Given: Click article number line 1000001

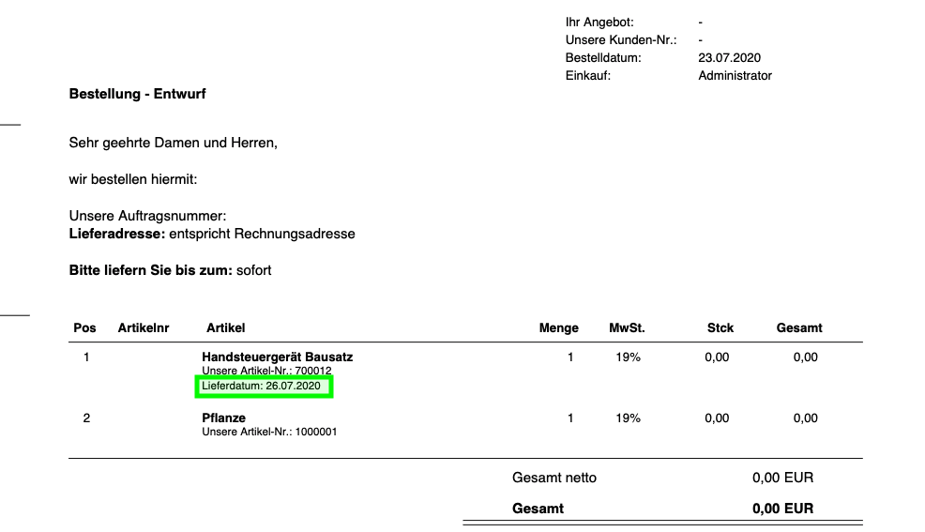Looking at the screenshot, I should pyautogui.click(x=269, y=433).
